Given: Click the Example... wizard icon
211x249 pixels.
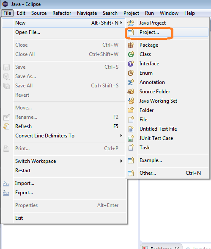Looking at the screenshot, I should 131,160.
